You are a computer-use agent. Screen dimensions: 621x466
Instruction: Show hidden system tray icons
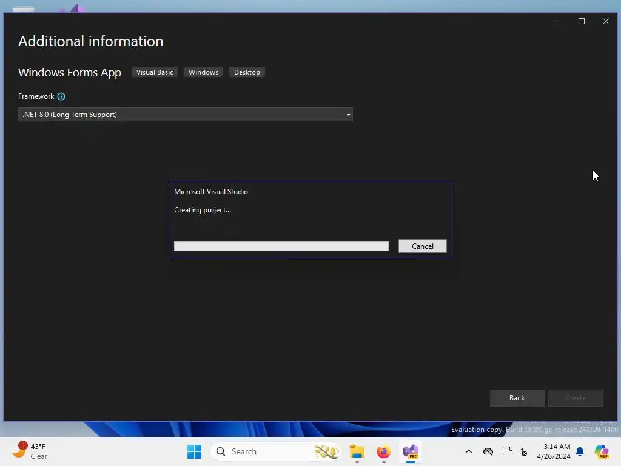pos(469,451)
